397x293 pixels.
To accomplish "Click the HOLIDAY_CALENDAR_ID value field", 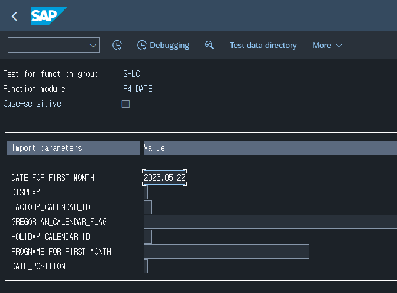I will (x=148, y=237).
